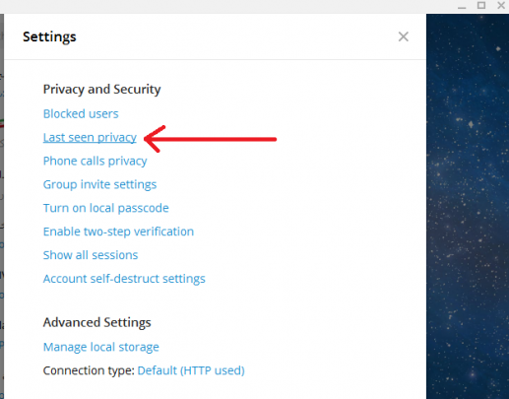The image size is (509, 399).
Task: Maximize the application window
Action: pos(481,5)
